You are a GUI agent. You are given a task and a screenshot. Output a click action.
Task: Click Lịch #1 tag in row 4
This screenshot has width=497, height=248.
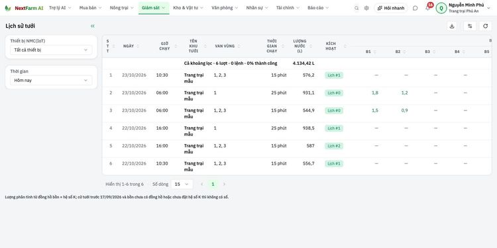tap(334, 128)
